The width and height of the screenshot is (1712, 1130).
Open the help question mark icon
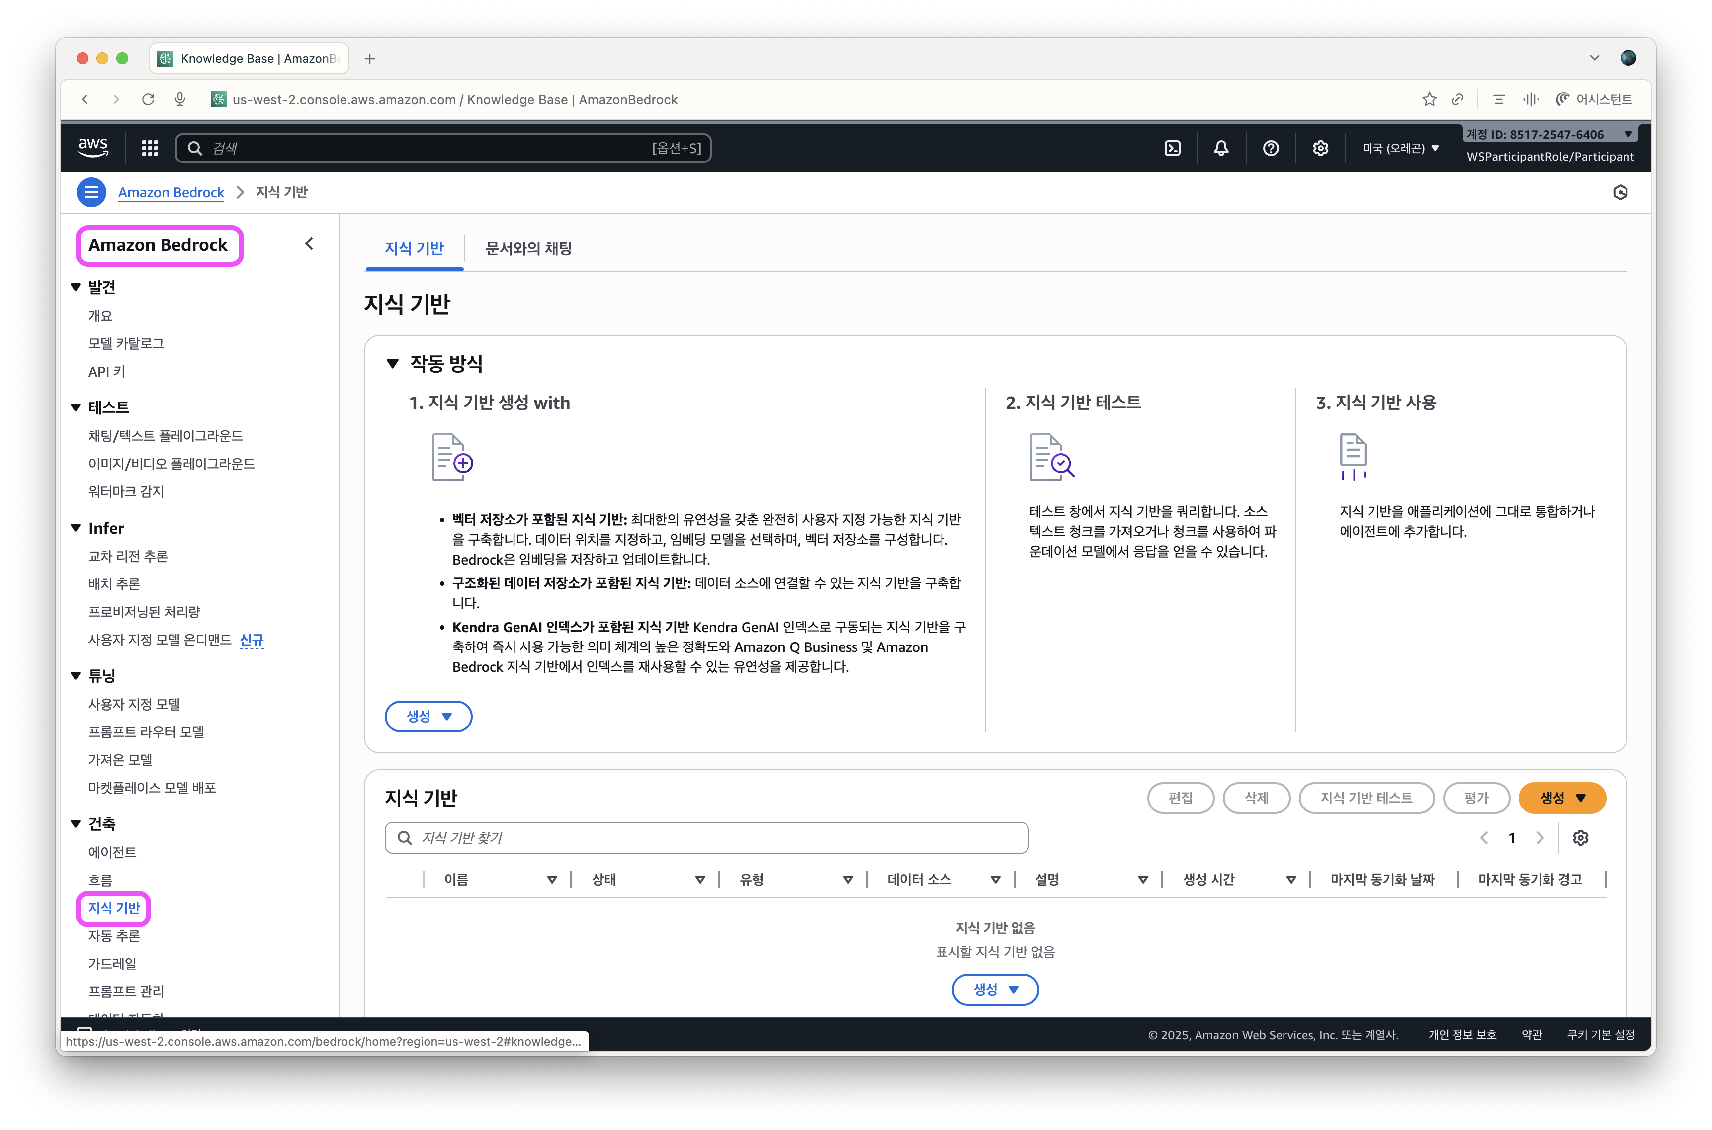point(1271,148)
